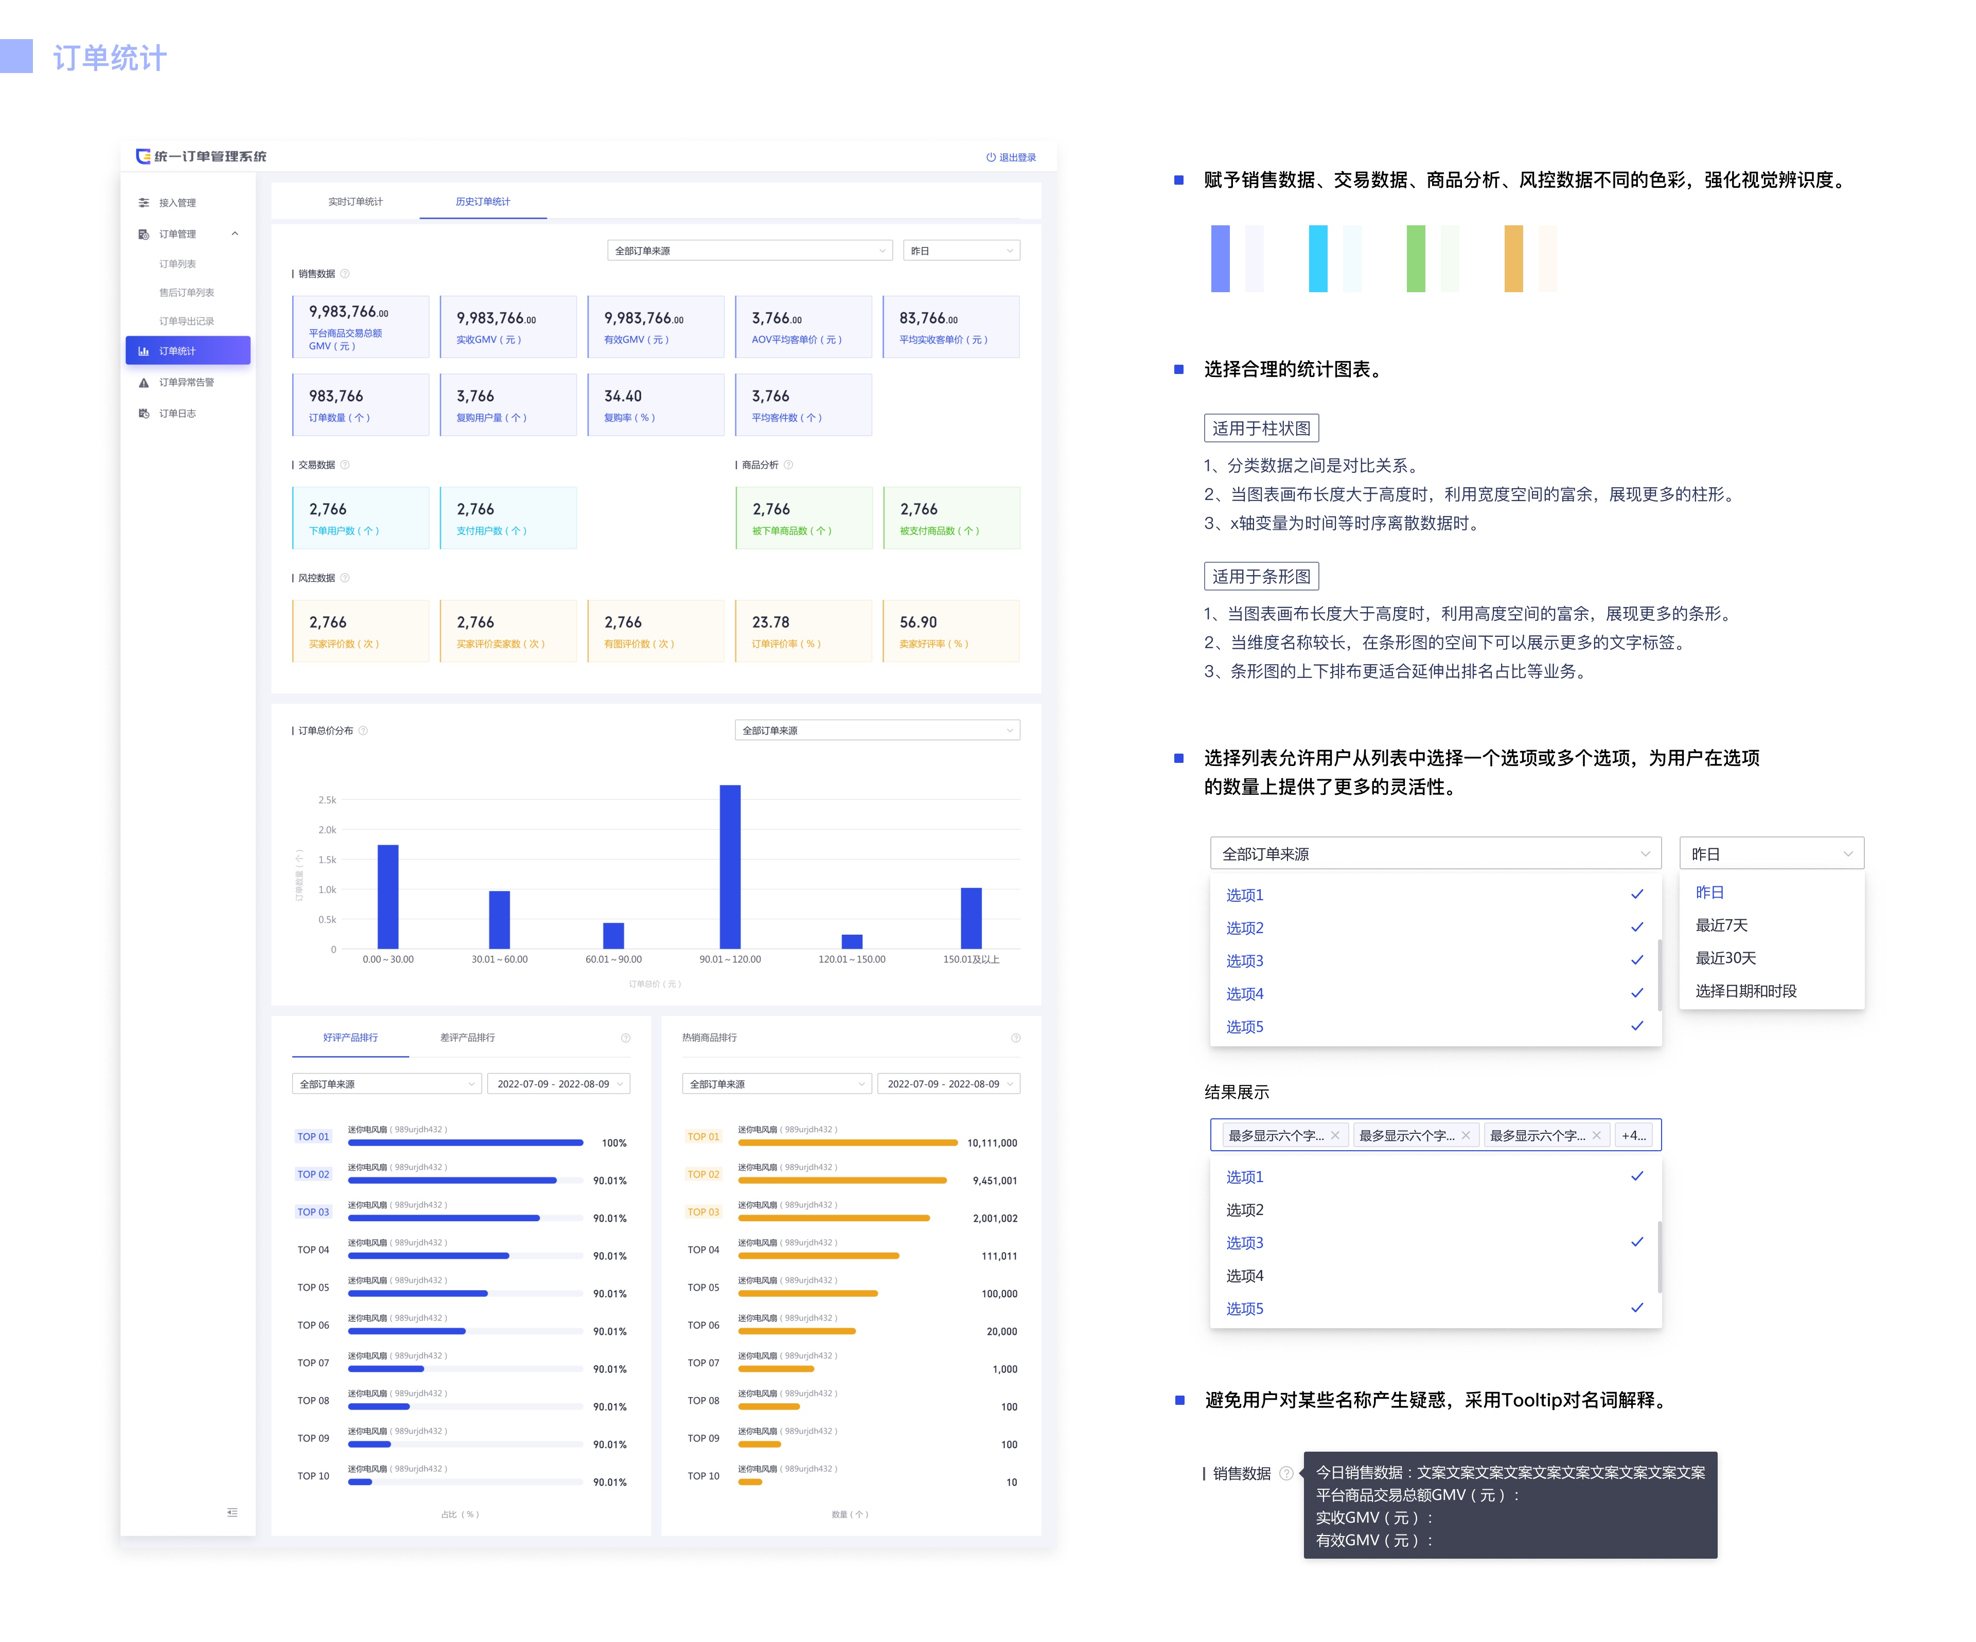
Task: Toggle 选项4 in results dropdown list
Action: [x=1244, y=1275]
